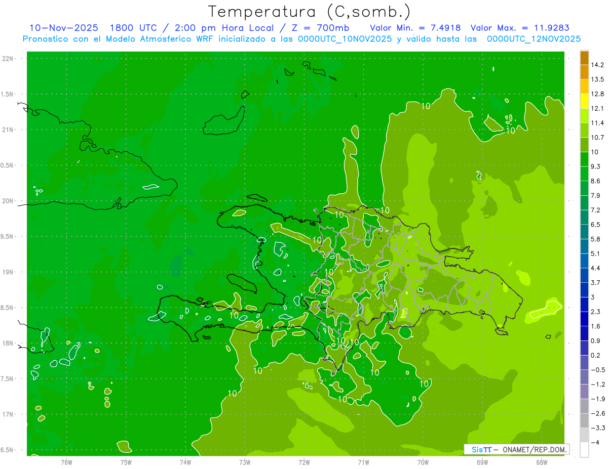Click legend value '-0.5'
The height and width of the screenshot is (469, 608).
point(597,370)
